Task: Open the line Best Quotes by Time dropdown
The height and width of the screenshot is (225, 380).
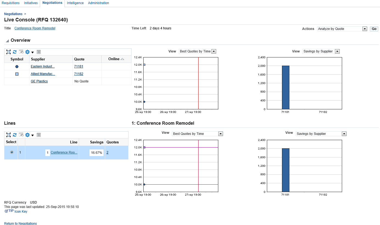Action: [197, 134]
